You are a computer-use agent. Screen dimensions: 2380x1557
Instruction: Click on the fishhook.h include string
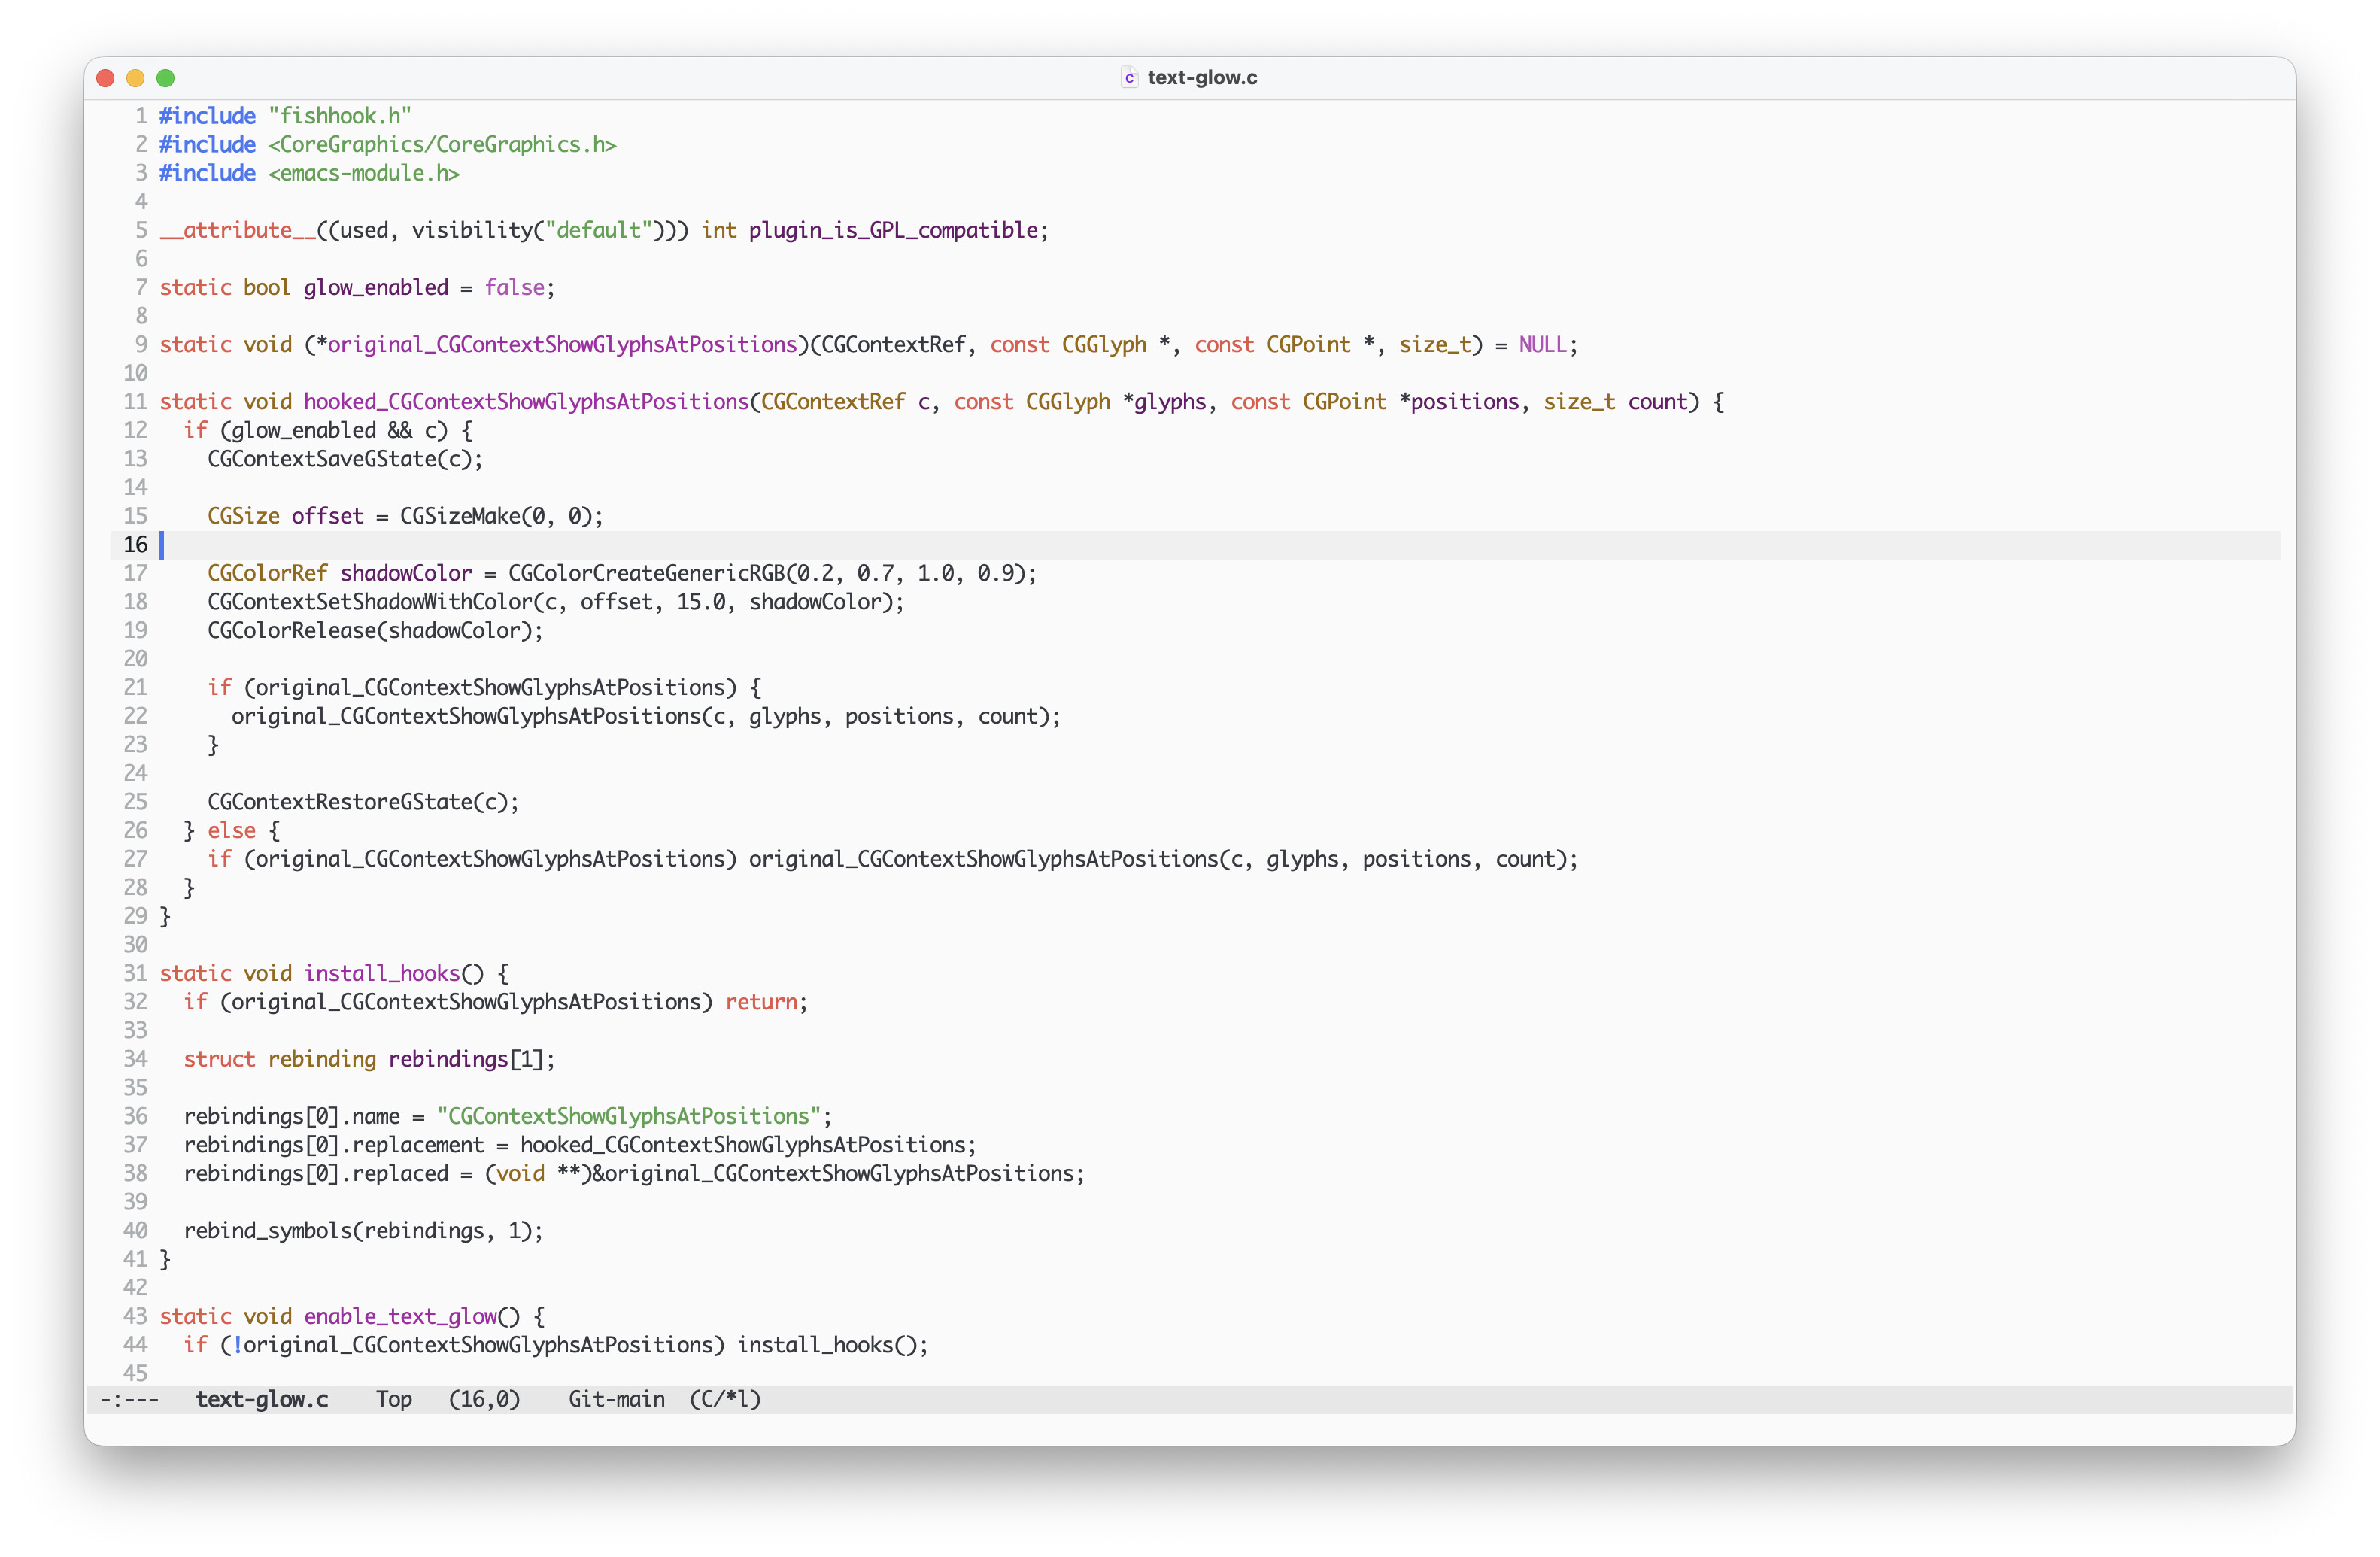click(340, 116)
